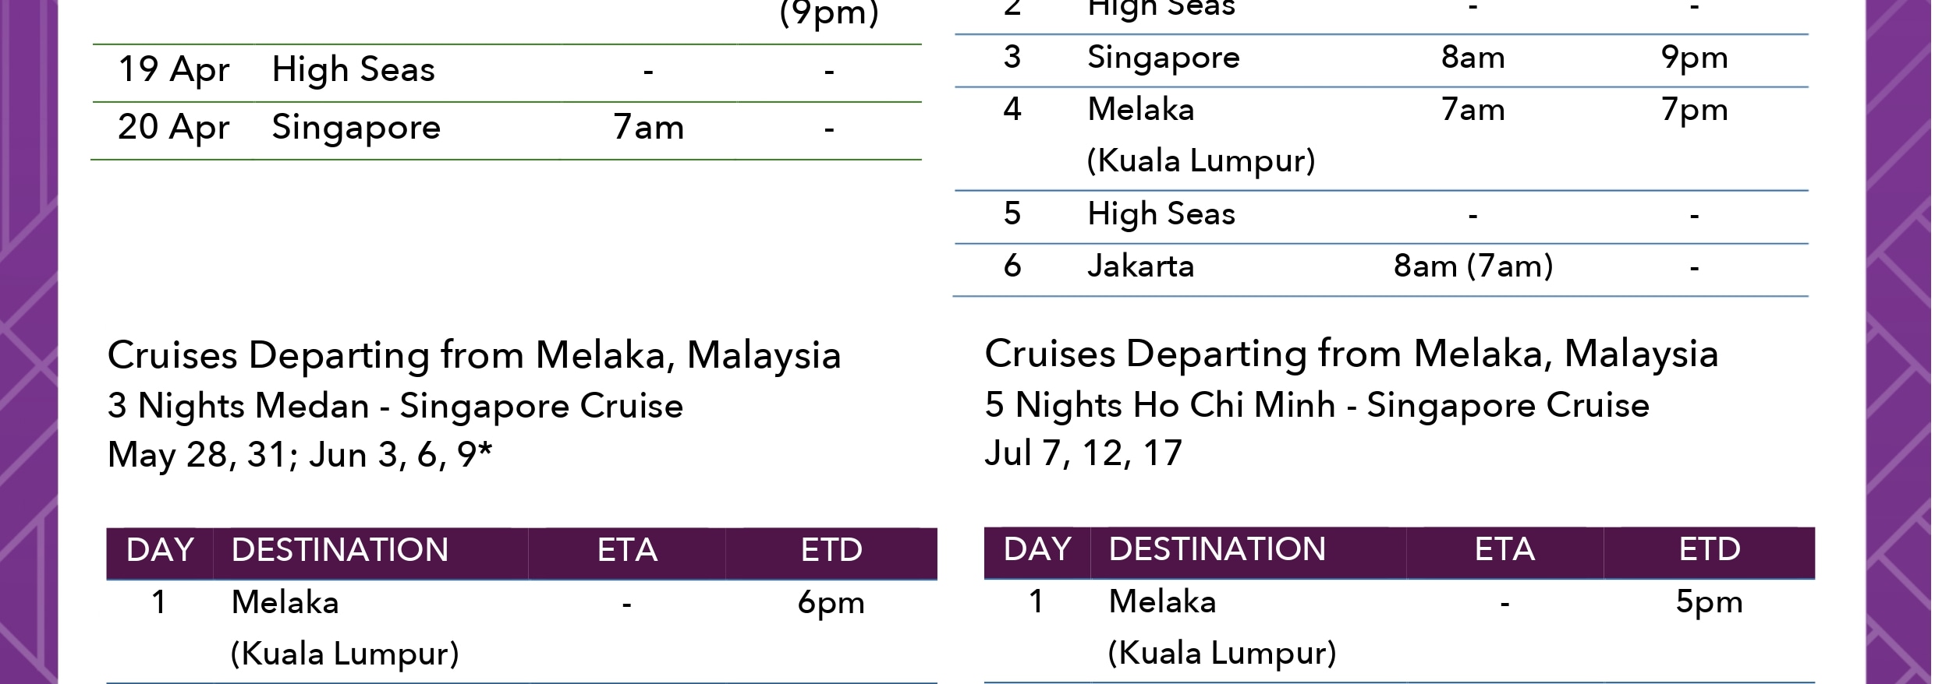Select the 7am arrival time beside 20 Apr Singapore
Viewport: 1935px width, 684px height.
tap(648, 127)
